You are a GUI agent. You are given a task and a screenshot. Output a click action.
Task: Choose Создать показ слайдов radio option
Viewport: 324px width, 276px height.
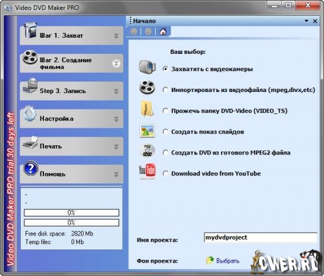(x=165, y=131)
